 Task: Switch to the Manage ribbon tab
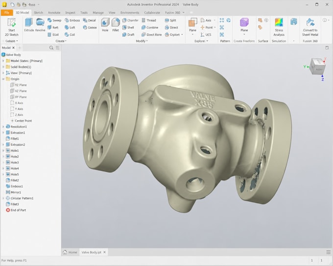tap(98, 13)
